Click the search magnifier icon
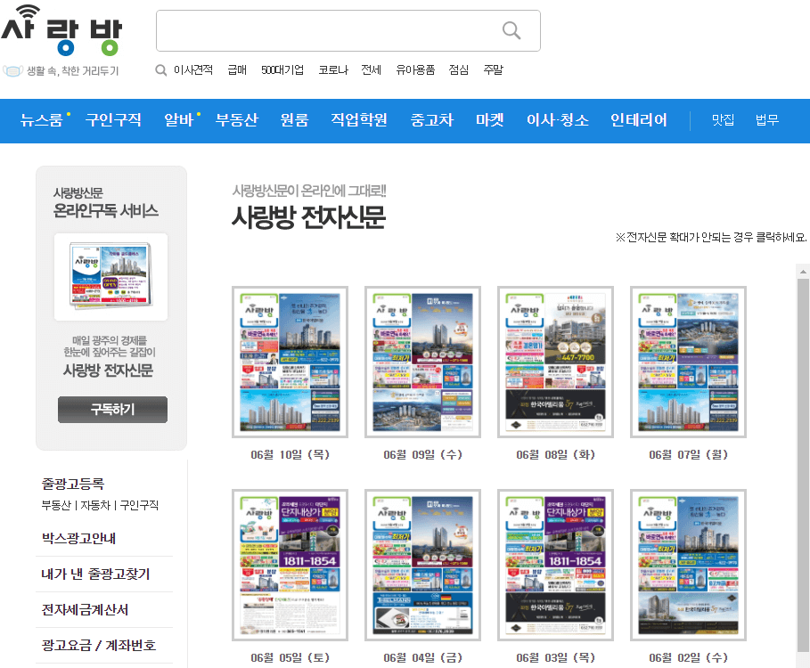Image resolution: width=810 pixels, height=668 pixels. pos(511,30)
